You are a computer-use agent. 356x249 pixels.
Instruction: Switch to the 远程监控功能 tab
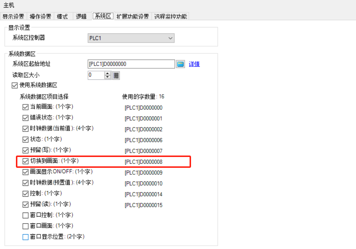click(x=170, y=17)
